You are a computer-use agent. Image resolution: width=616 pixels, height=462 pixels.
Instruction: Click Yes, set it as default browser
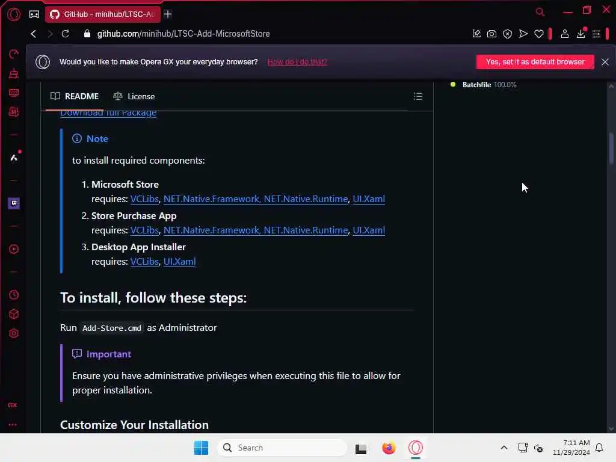click(x=535, y=62)
